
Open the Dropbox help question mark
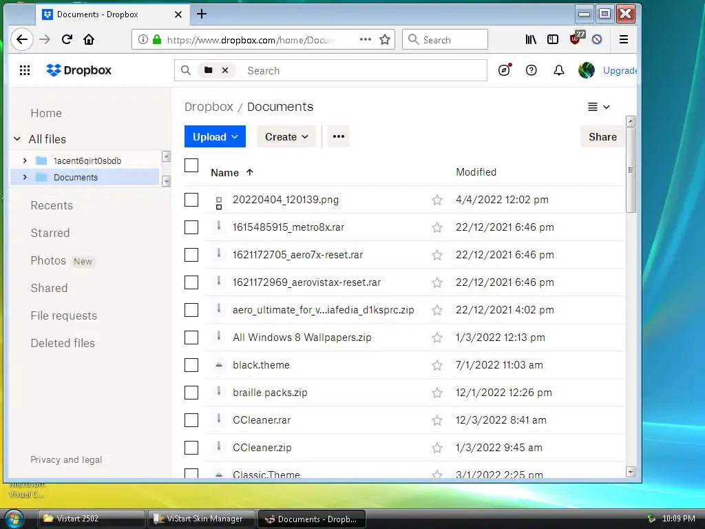(531, 70)
